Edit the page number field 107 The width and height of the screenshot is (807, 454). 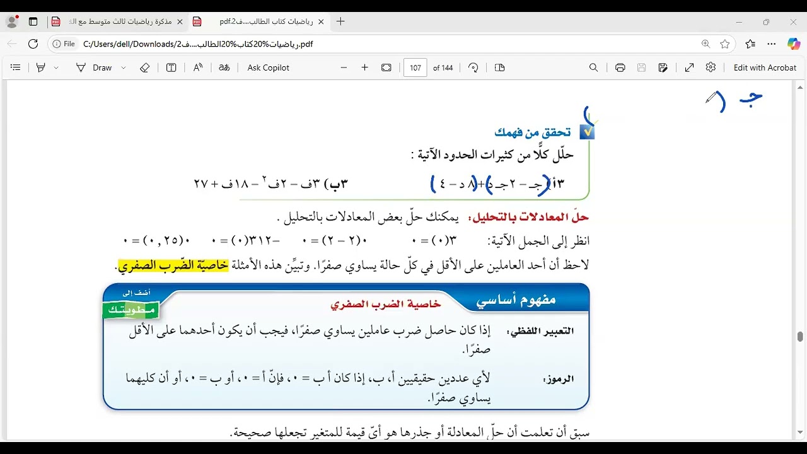(415, 67)
